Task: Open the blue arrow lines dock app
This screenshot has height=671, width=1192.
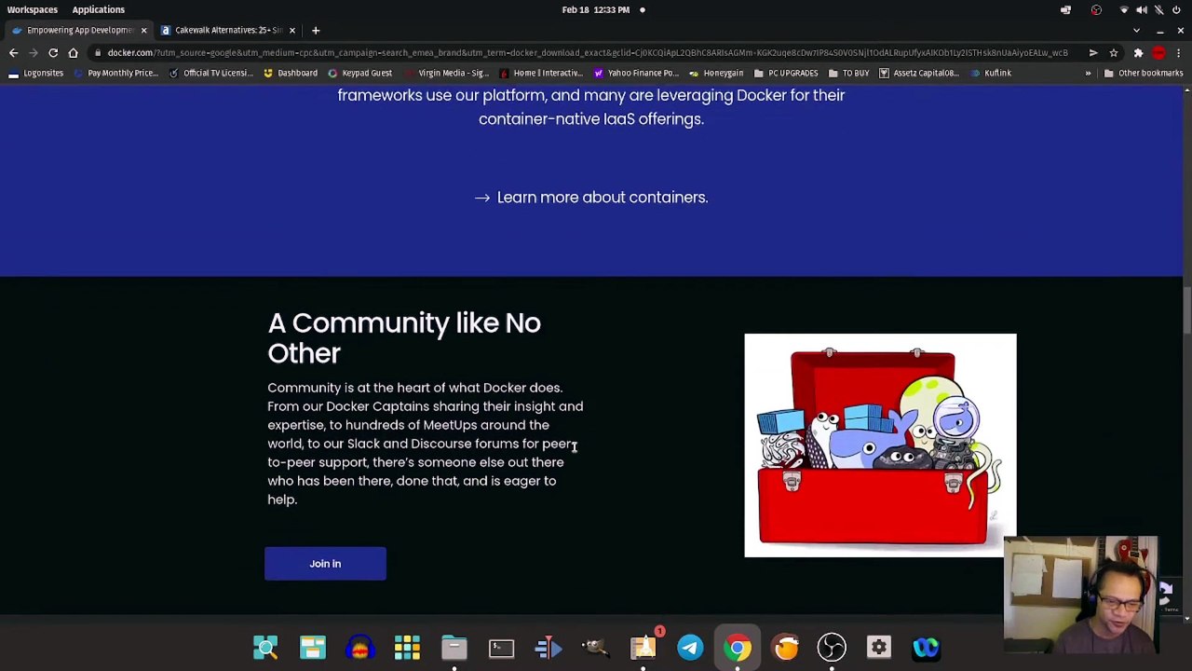Action: [549, 647]
